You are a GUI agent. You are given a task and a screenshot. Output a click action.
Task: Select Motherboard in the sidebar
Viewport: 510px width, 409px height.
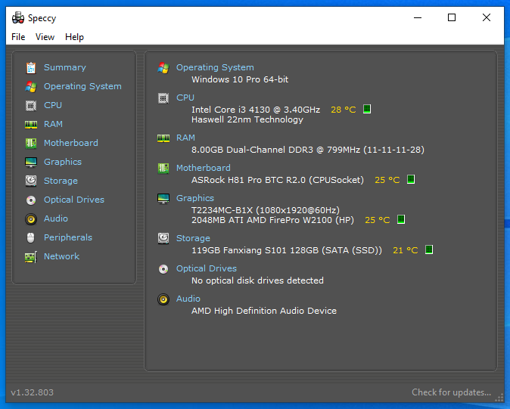coord(71,143)
